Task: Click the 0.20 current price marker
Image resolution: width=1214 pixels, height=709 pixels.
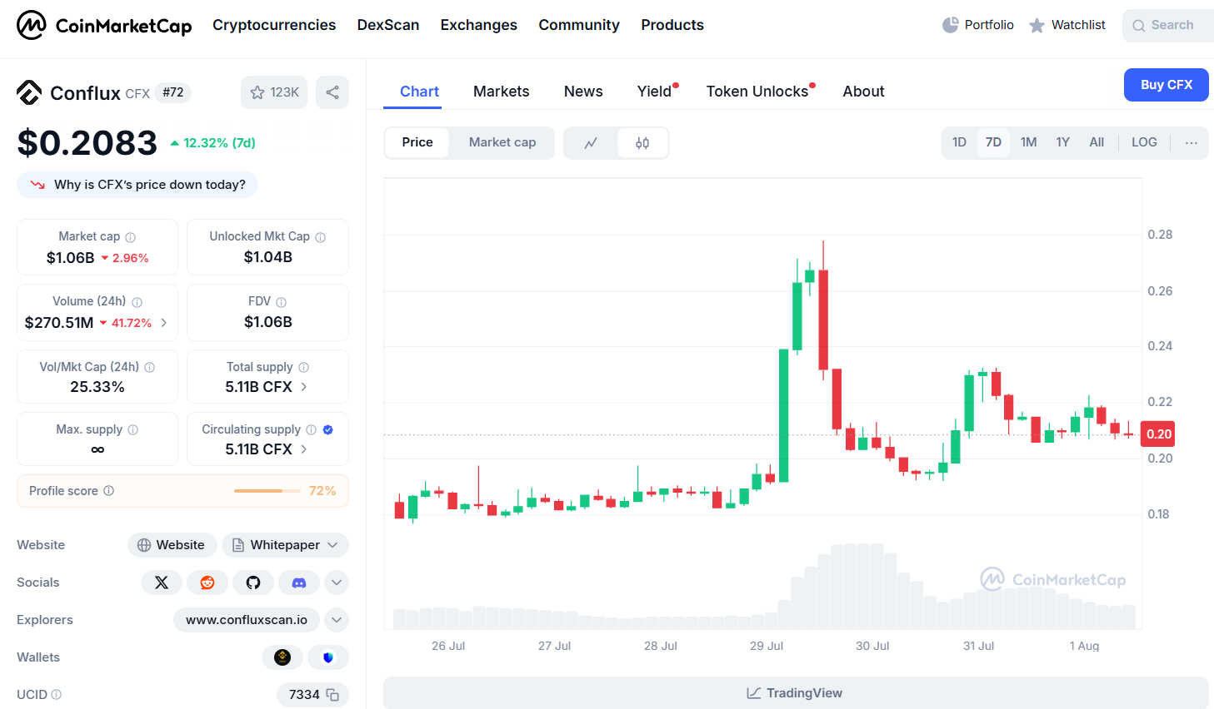Action: click(1158, 434)
